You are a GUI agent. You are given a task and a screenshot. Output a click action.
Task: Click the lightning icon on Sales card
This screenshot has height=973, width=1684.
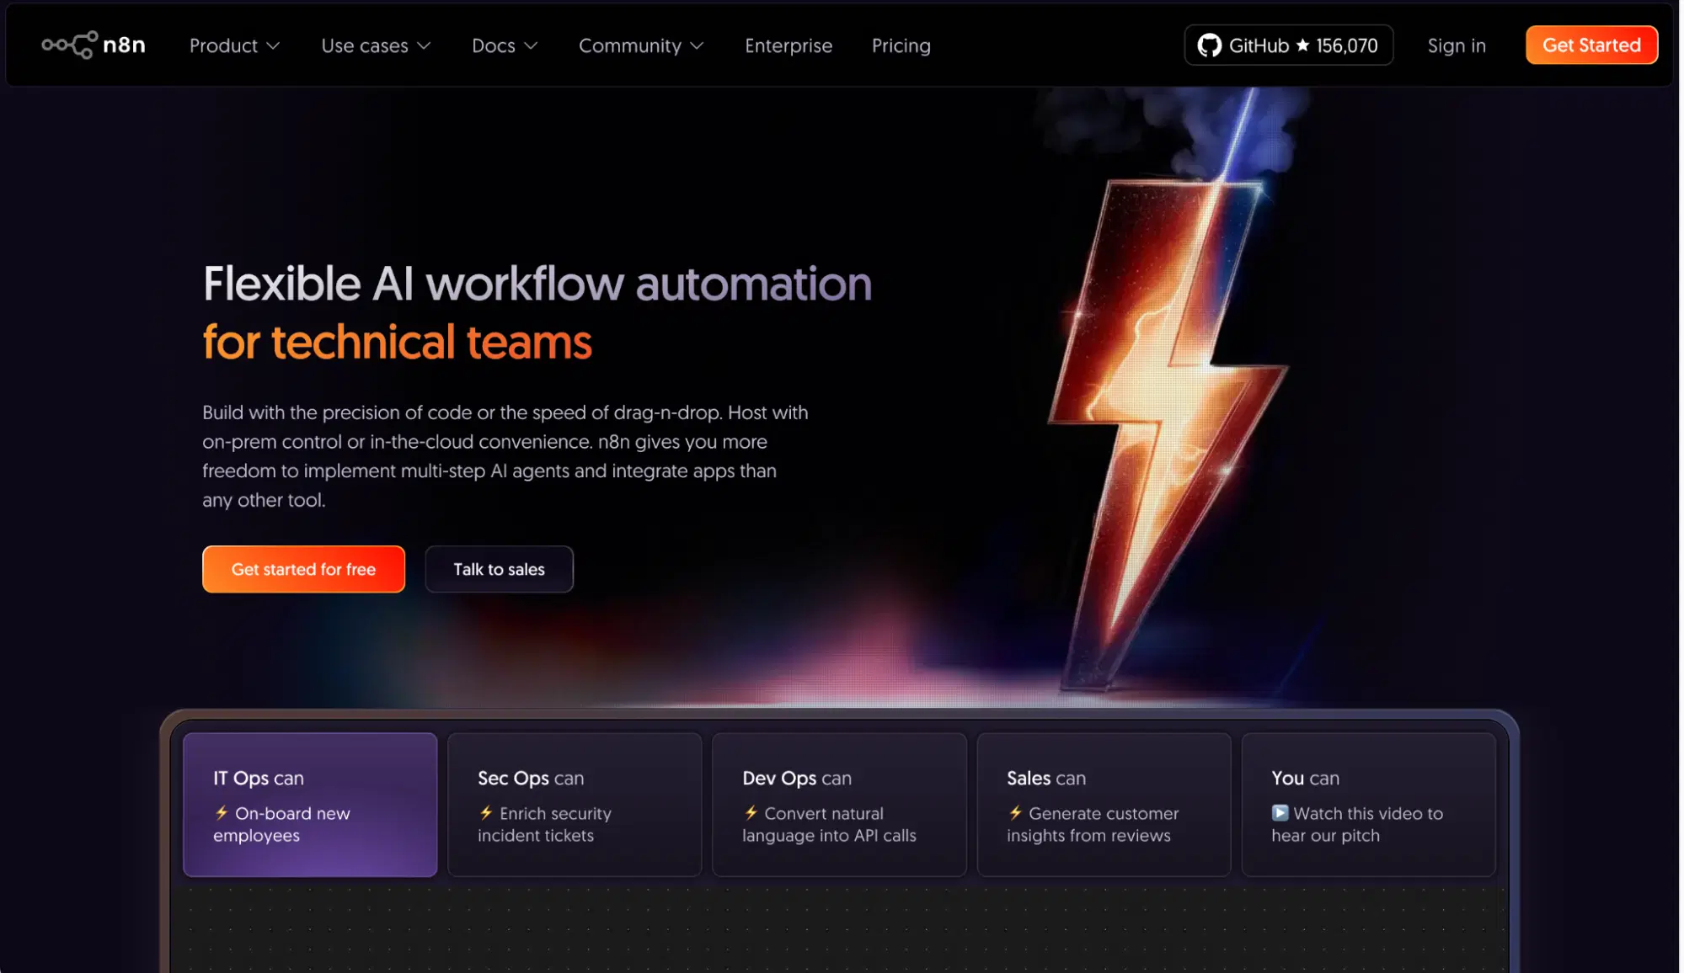coord(1015,812)
